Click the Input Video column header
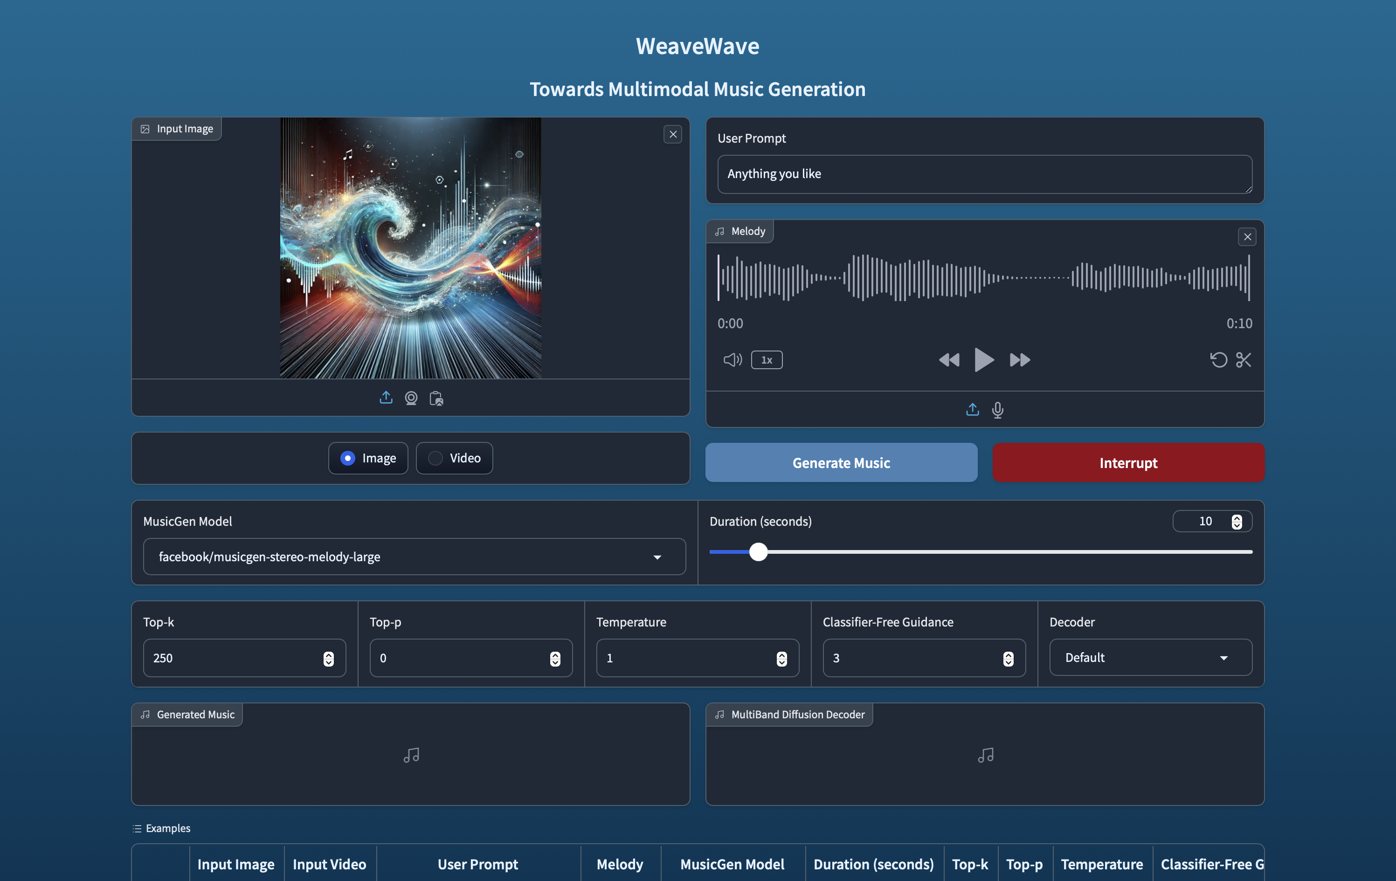This screenshot has width=1396, height=881. [329, 864]
